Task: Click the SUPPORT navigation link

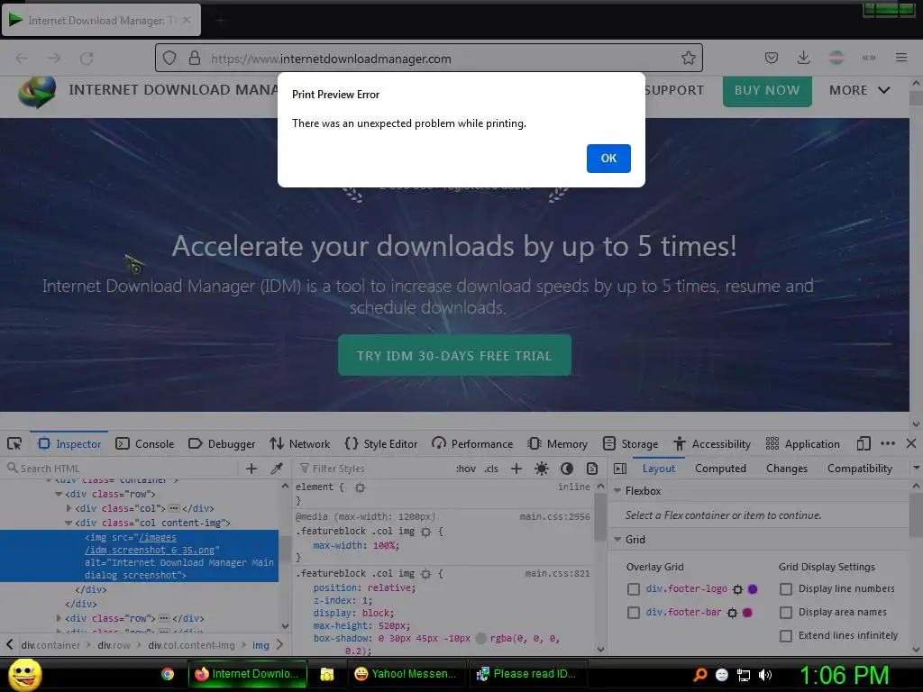Action: [674, 91]
